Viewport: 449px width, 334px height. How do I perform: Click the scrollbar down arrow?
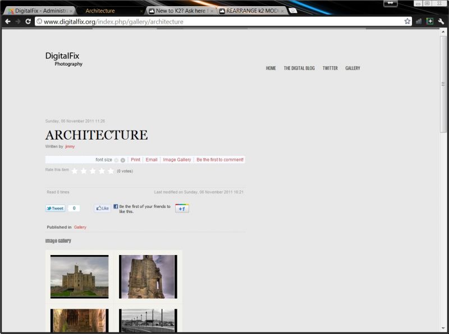click(x=443, y=328)
